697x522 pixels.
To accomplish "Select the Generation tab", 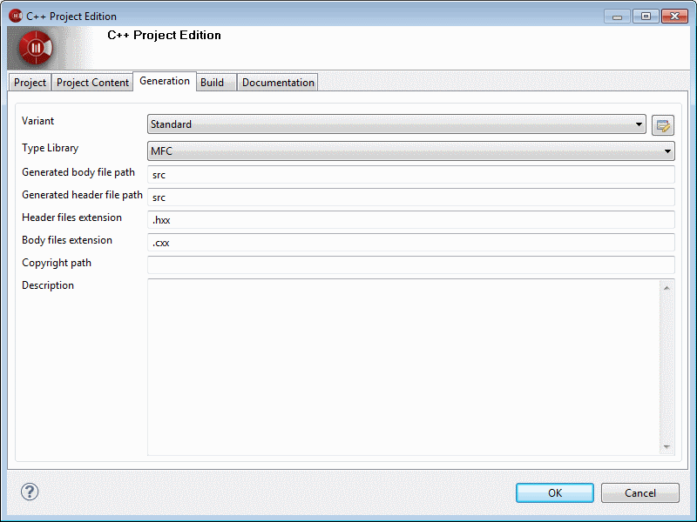I will [x=164, y=81].
